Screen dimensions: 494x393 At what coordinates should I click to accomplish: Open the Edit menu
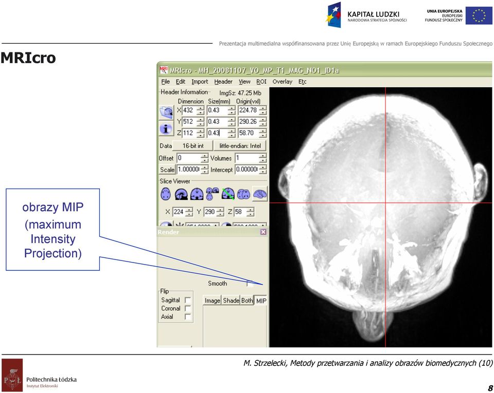pyautogui.click(x=180, y=82)
